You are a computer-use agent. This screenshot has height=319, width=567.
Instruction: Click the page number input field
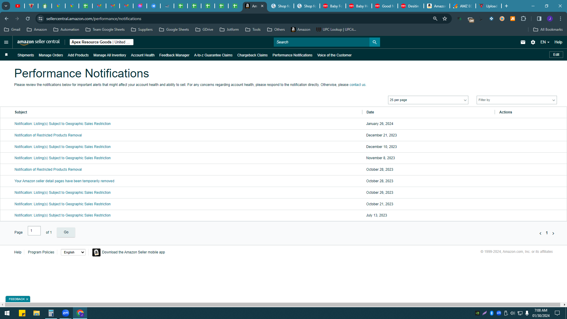click(34, 231)
